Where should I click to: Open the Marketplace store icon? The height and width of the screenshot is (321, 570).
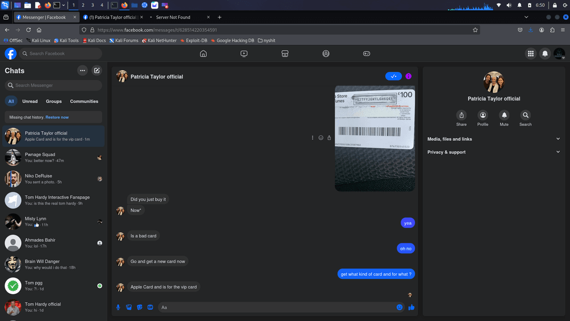click(285, 54)
